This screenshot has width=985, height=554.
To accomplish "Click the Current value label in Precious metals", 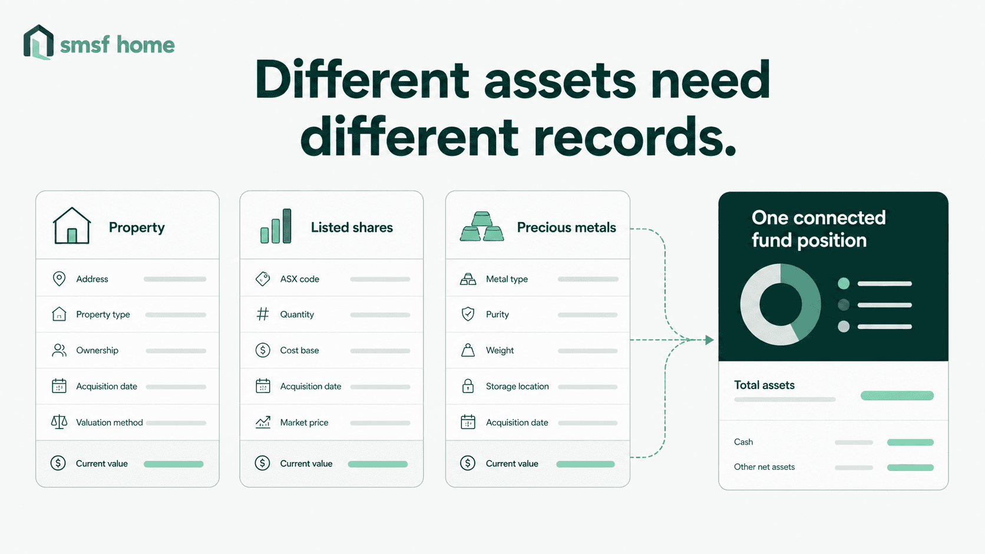I will pos(512,464).
